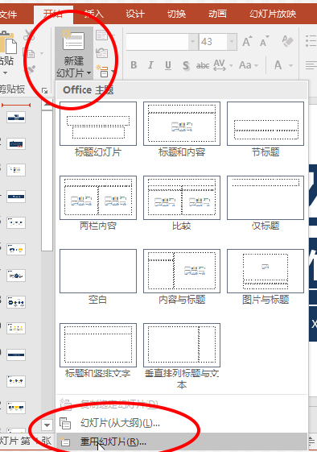Open the Aa change case dropdown

coord(249,65)
